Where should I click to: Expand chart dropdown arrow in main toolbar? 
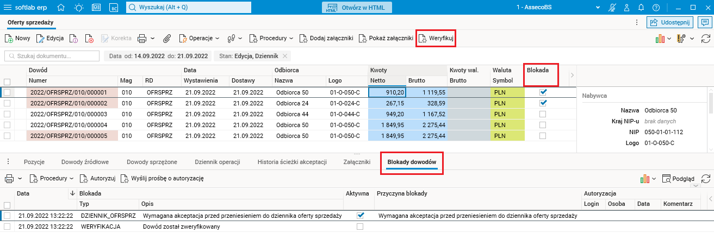pos(669,39)
